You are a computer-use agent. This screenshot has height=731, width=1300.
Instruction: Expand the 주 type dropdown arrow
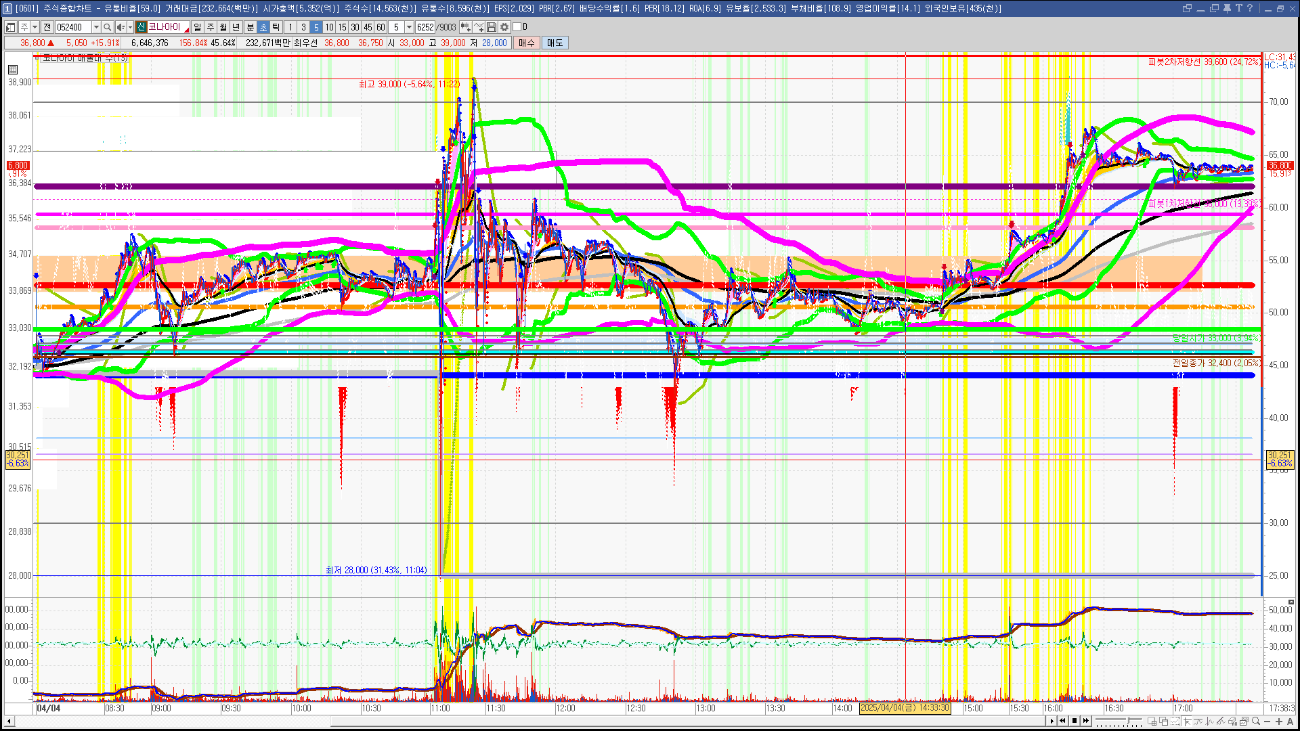35,27
